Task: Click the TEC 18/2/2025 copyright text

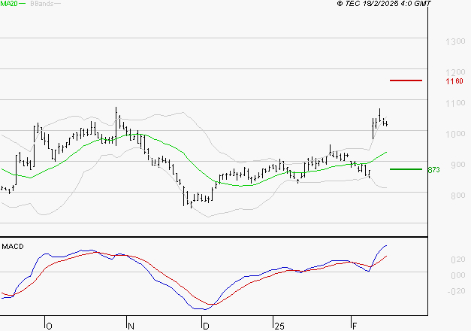Action: [384, 4]
